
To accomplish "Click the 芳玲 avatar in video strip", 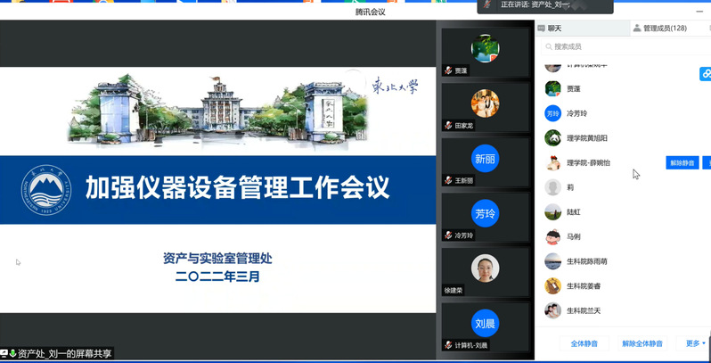I will click(486, 213).
